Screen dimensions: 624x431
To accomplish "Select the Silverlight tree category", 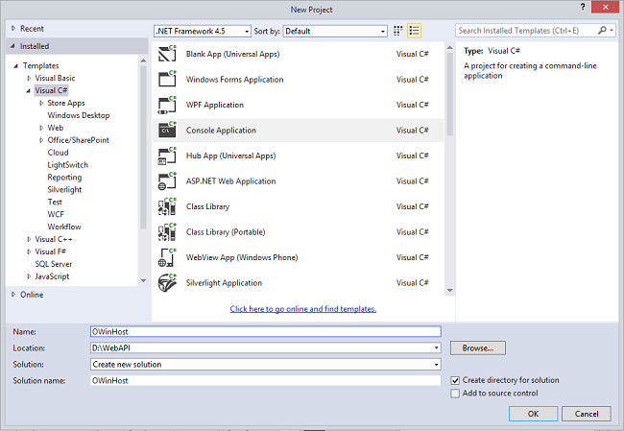I will (64, 189).
